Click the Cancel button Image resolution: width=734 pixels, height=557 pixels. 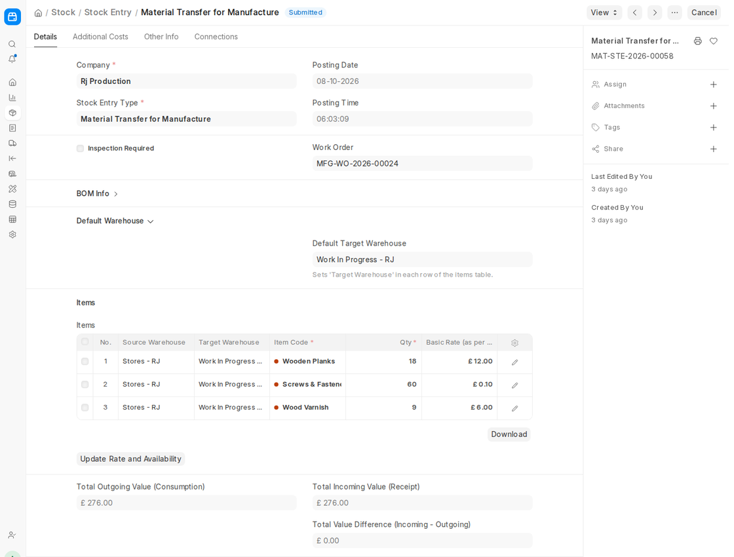704,12
